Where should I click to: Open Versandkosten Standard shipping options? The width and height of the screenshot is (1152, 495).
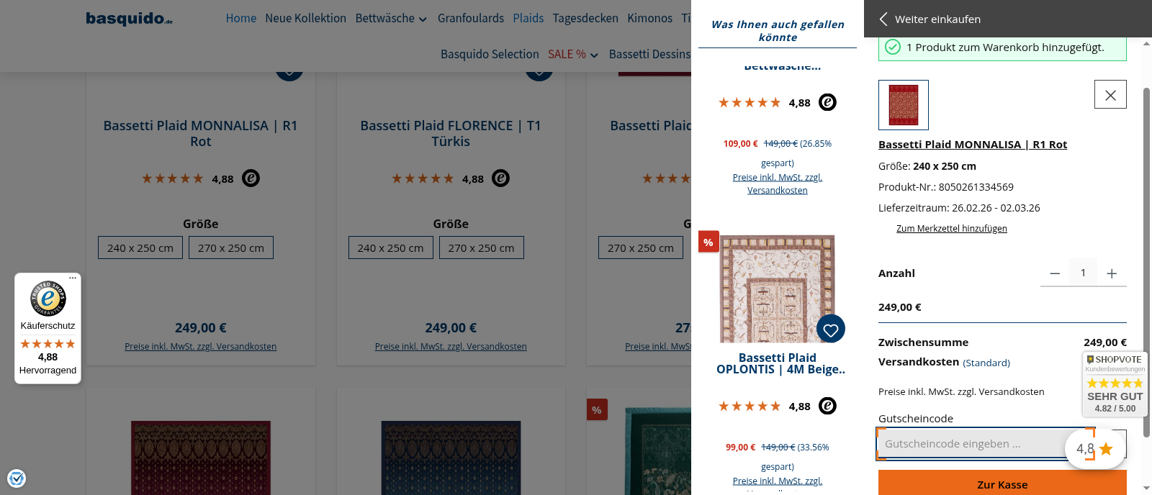point(986,363)
